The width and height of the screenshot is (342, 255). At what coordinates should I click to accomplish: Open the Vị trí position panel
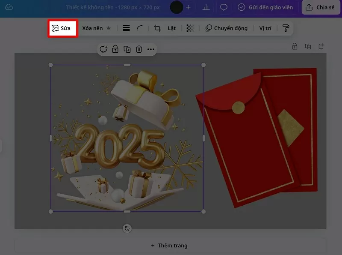click(265, 28)
